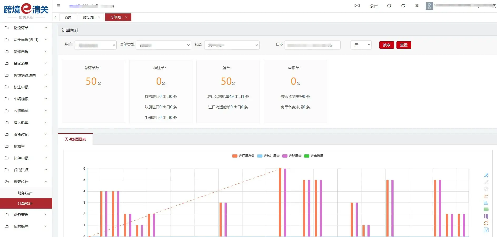Hide the 天舱单量 series in the chart
Viewport: 497px width, 237px height.
[x=292, y=156]
